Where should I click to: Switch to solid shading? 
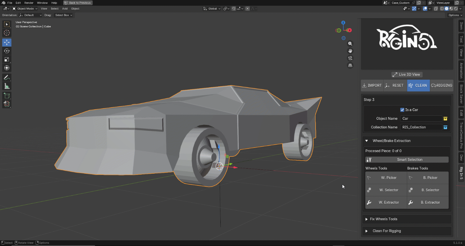click(446, 9)
